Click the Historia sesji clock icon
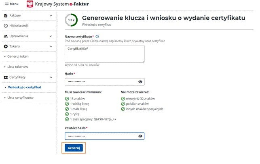Viewport: 260px width, 164px height. point(6,26)
